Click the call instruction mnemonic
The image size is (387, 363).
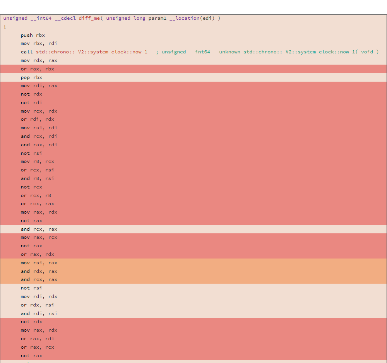[26, 51]
